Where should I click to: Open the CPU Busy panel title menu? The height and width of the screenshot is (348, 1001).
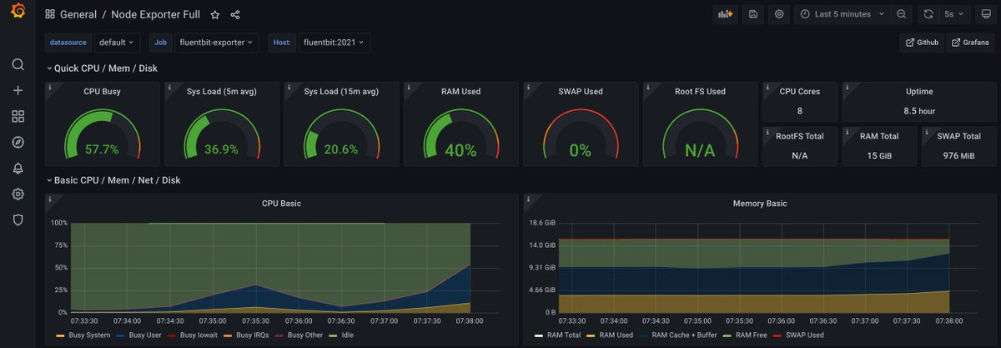click(102, 91)
